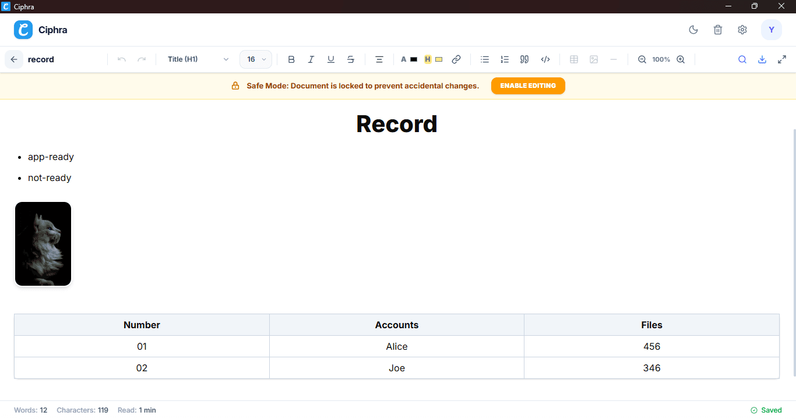Open the Title (H1) style dropdown
This screenshot has width=796, height=419.
(198, 59)
